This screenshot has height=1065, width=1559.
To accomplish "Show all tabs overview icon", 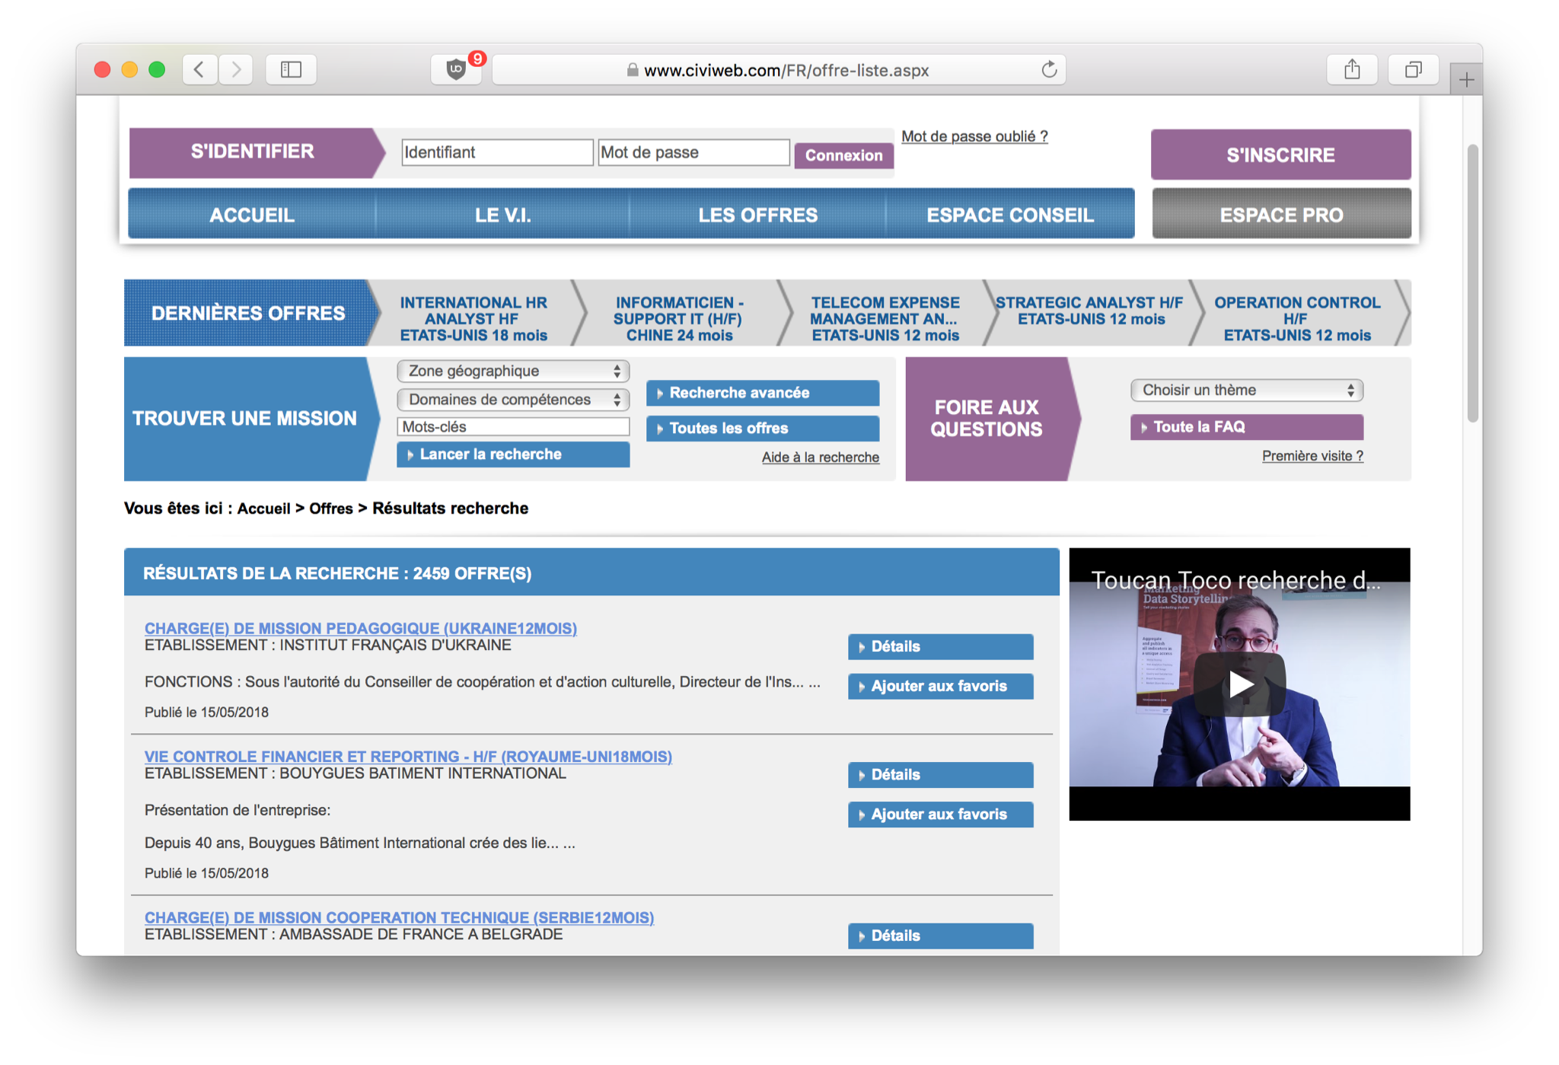I will (1413, 70).
